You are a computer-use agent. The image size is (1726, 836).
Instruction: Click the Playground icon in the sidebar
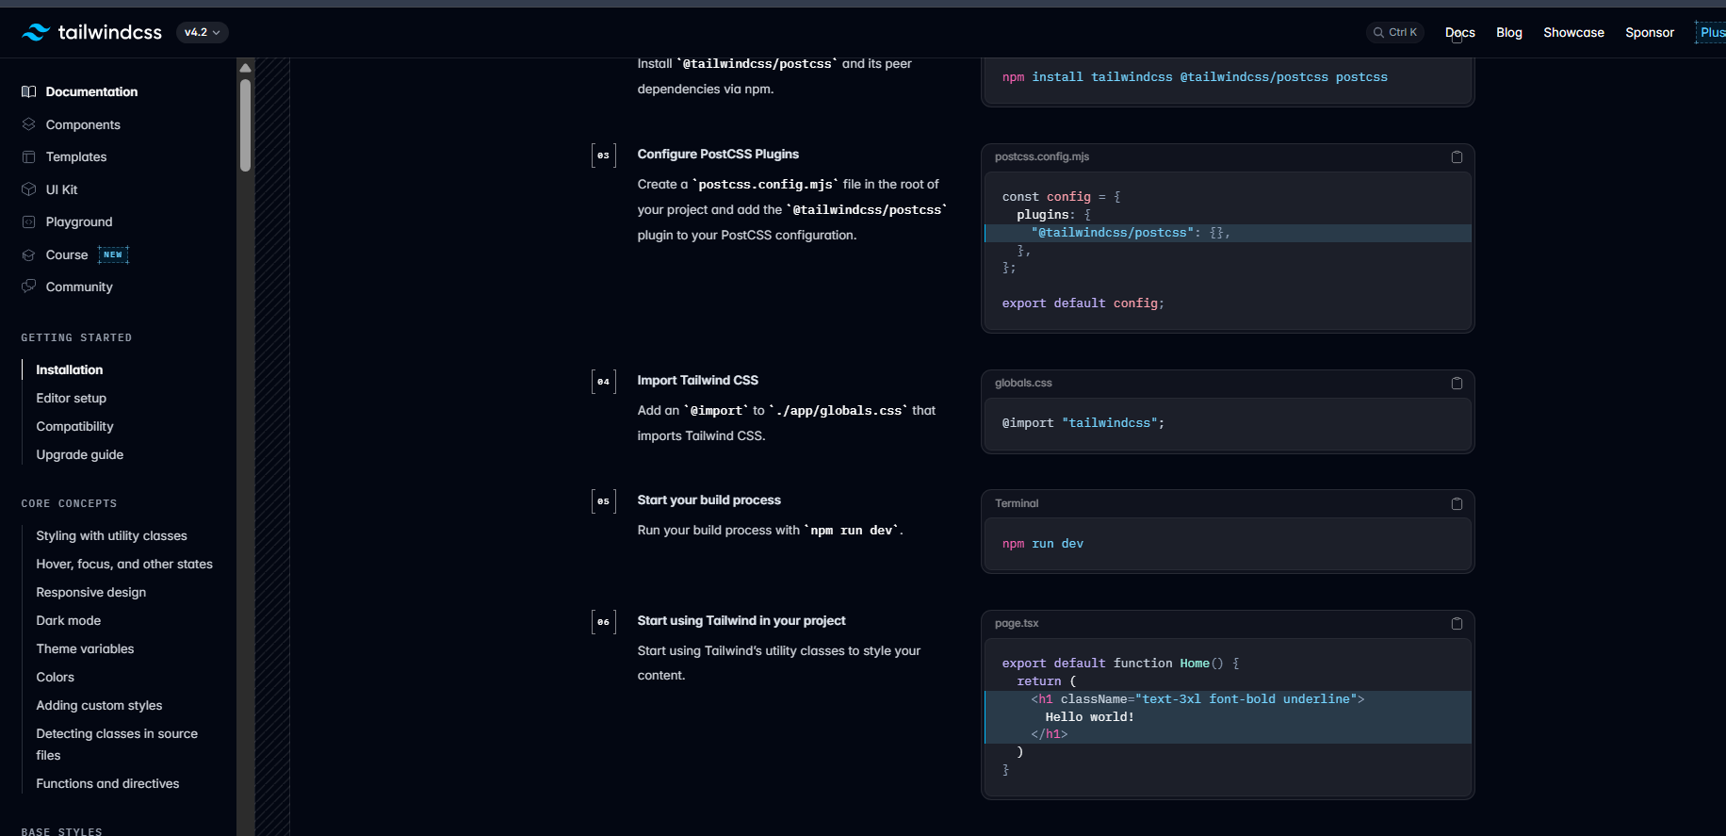click(x=29, y=221)
